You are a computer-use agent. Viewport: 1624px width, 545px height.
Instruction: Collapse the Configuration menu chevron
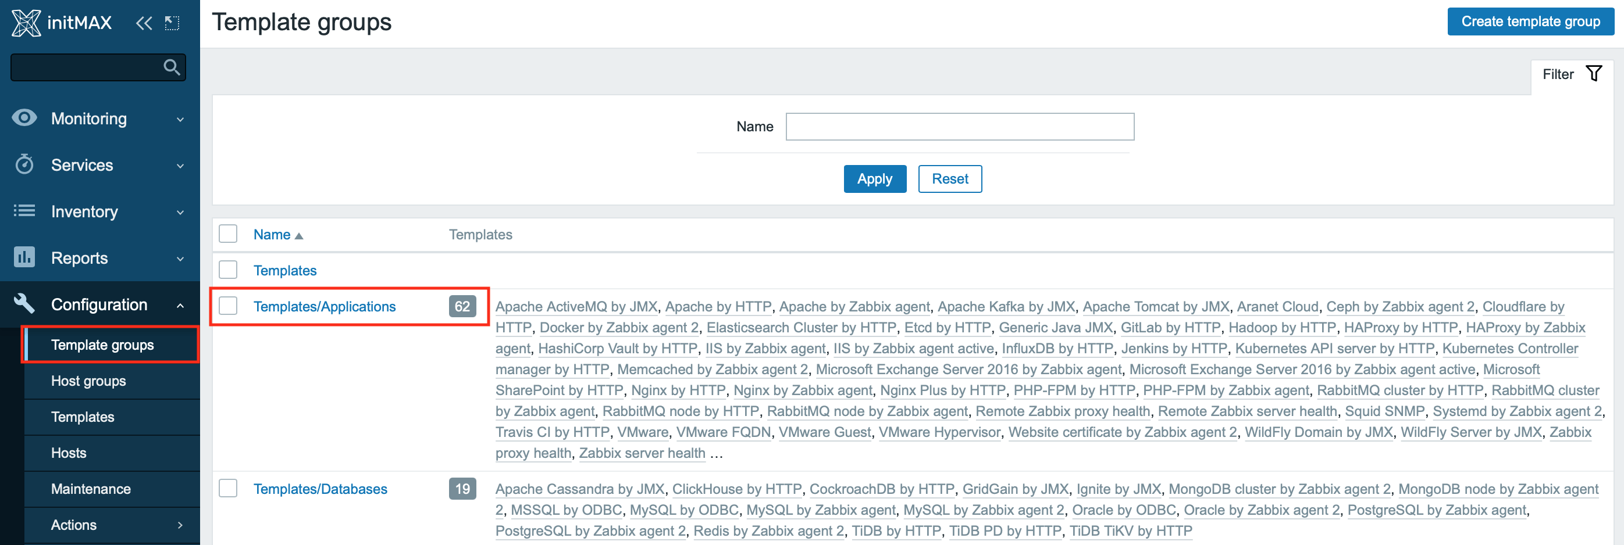180,305
